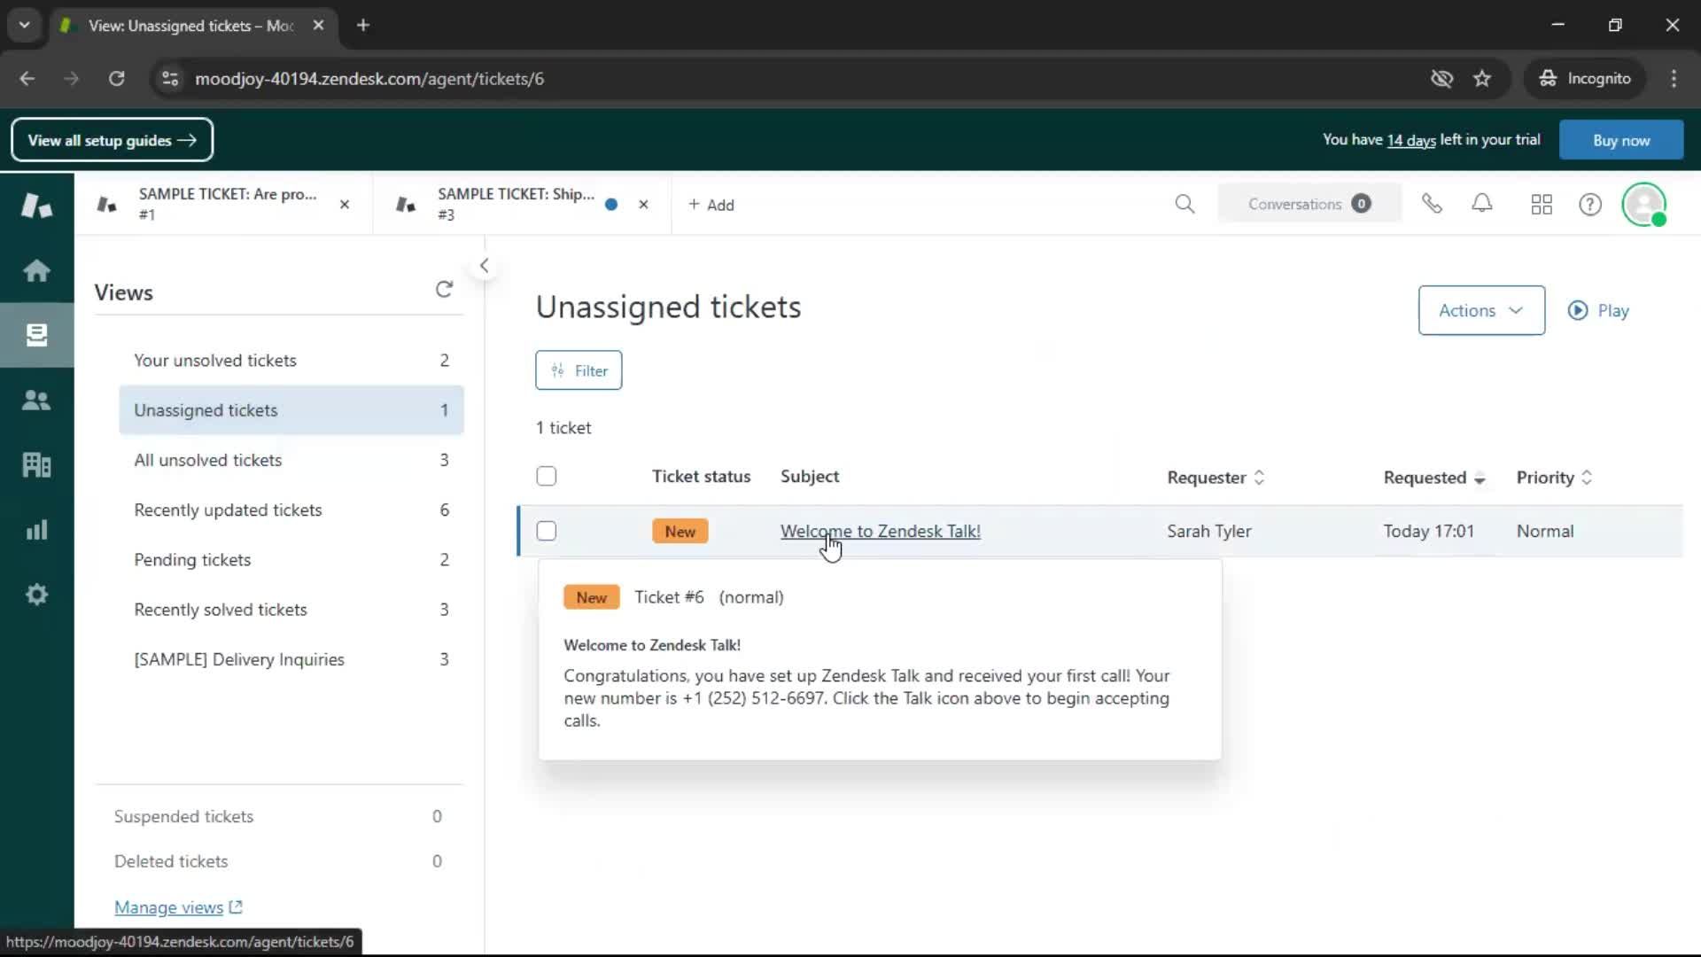
Task: Select [SAMPLE] Delivery Inquiries view
Action: coord(291,659)
